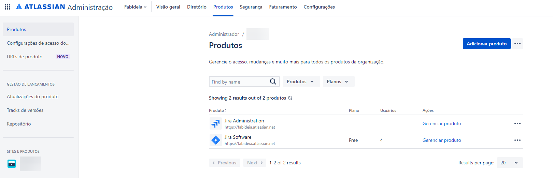Click the NOVO badge
This screenshot has width=553, height=178.
(x=63, y=57)
